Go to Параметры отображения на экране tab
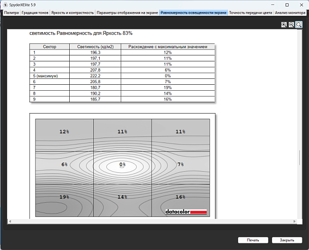Viewport: 309px width, 250px height. tap(128, 13)
